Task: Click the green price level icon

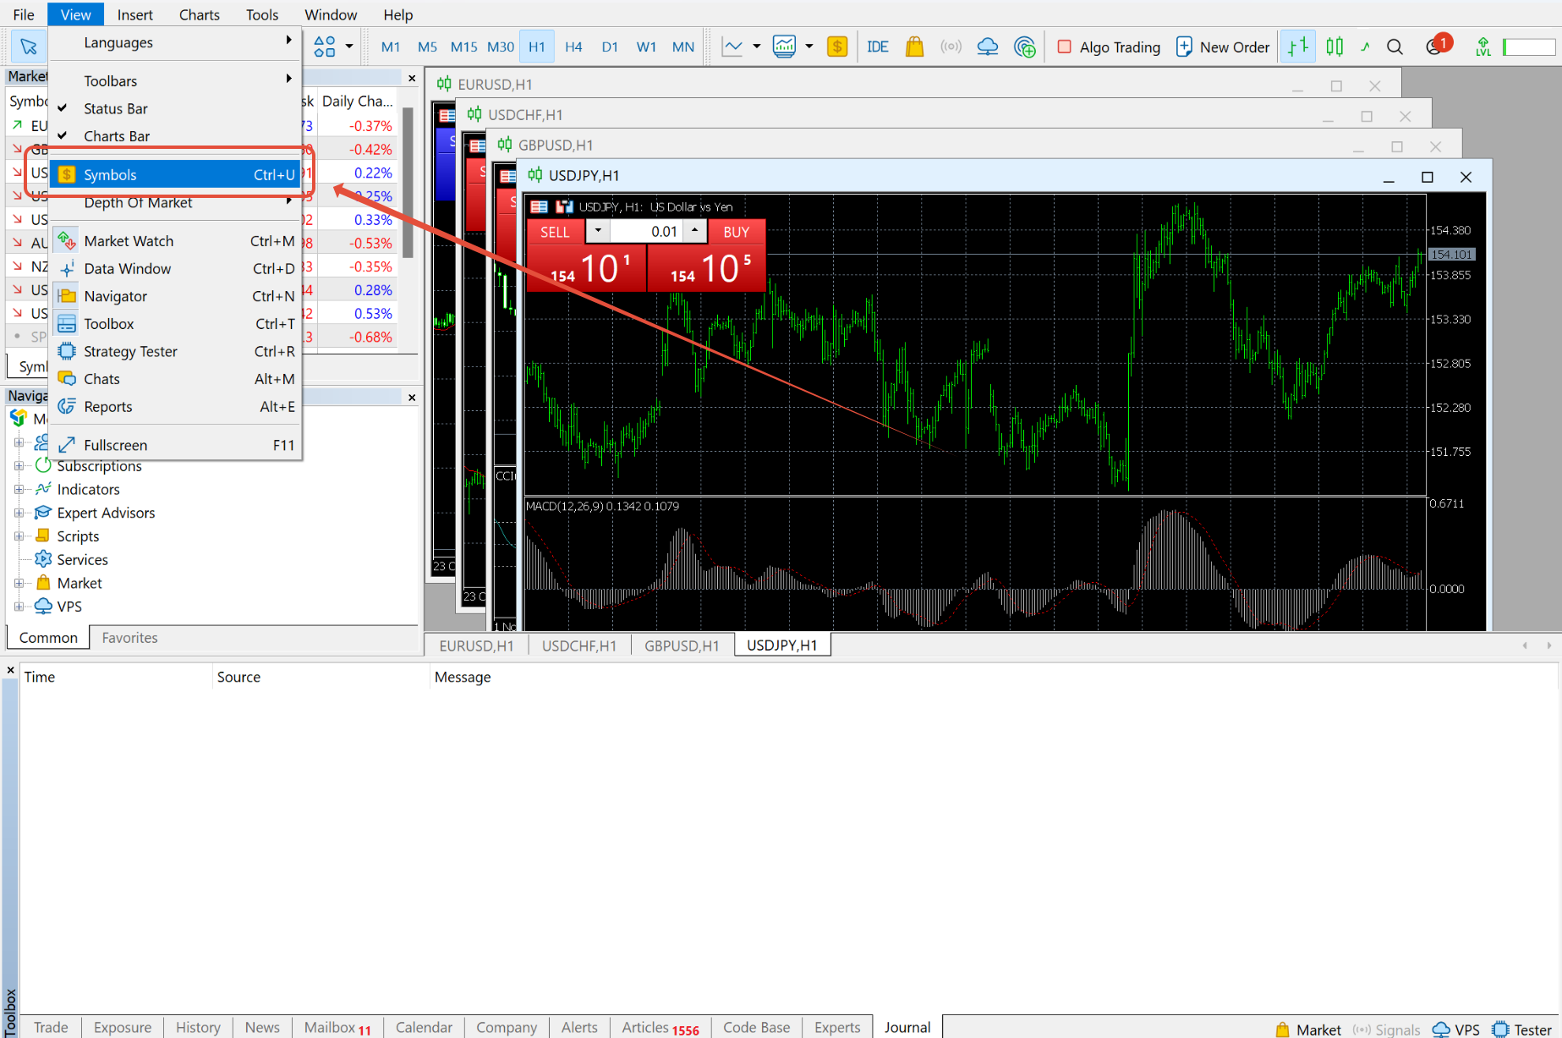Action: [1483, 47]
